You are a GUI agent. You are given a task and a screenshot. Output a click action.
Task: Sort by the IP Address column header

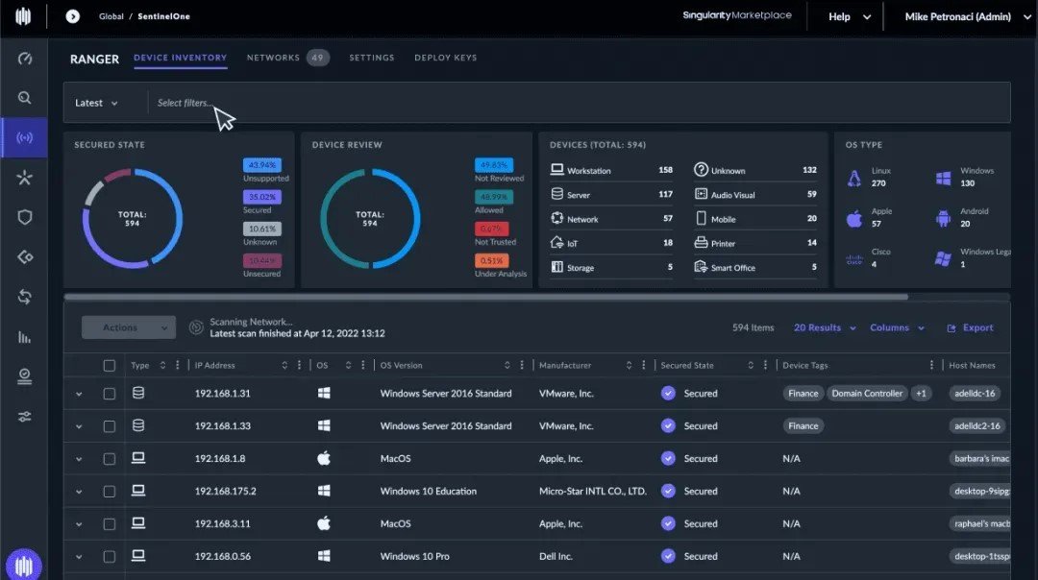(214, 365)
